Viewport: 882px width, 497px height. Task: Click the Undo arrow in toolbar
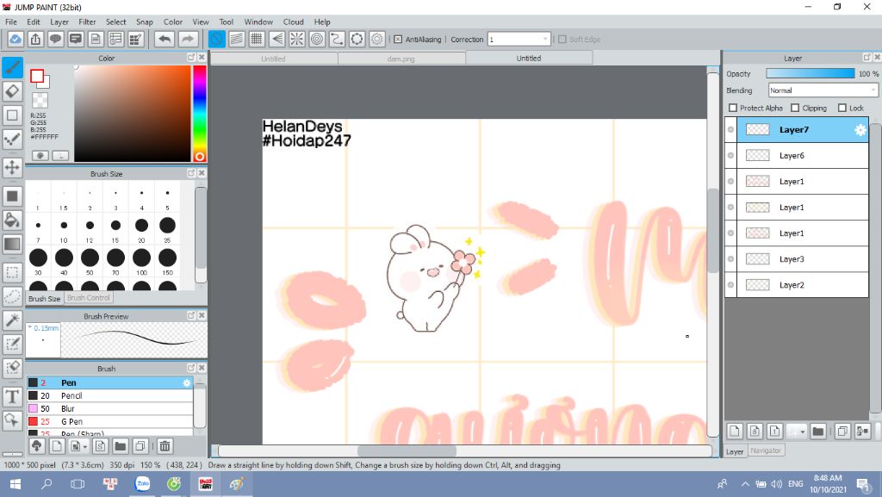tap(165, 39)
